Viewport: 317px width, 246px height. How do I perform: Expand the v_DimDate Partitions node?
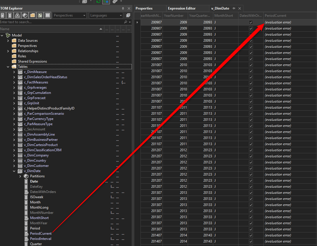pos(20,176)
